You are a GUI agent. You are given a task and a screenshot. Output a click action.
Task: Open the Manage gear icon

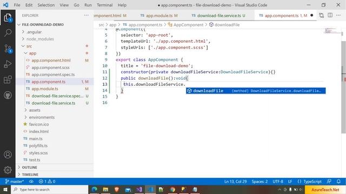click(8, 170)
